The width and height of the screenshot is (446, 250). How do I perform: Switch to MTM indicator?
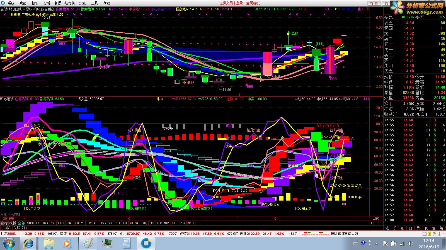pyautogui.click(x=166, y=223)
